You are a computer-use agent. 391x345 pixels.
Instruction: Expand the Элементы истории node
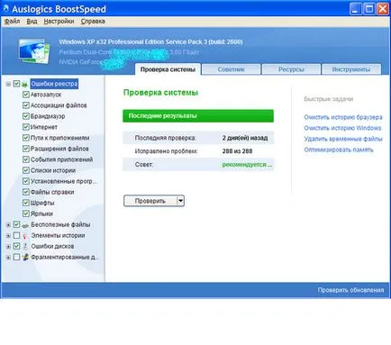coord(8,236)
